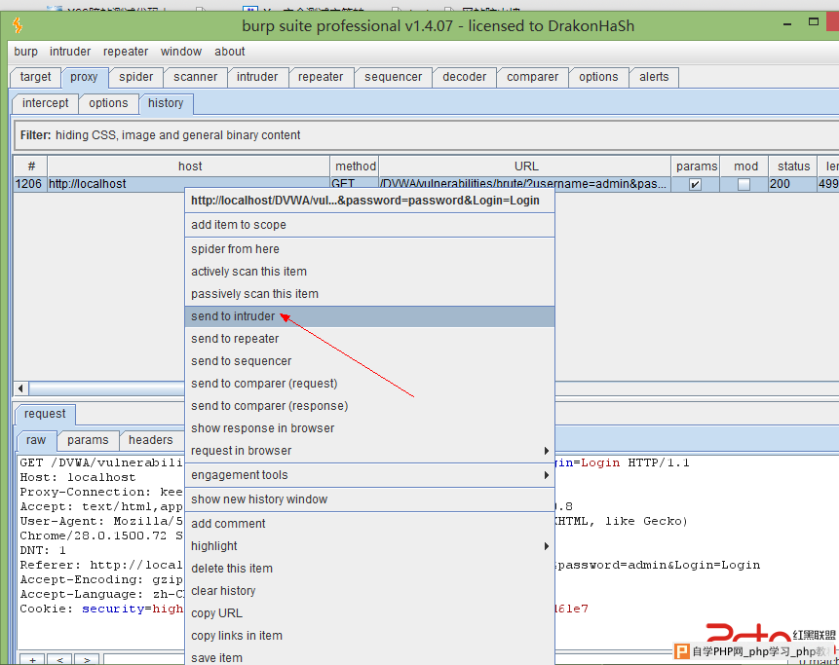The width and height of the screenshot is (839, 665).
Task: Click the history table left scroll arrow
Action: (x=20, y=388)
